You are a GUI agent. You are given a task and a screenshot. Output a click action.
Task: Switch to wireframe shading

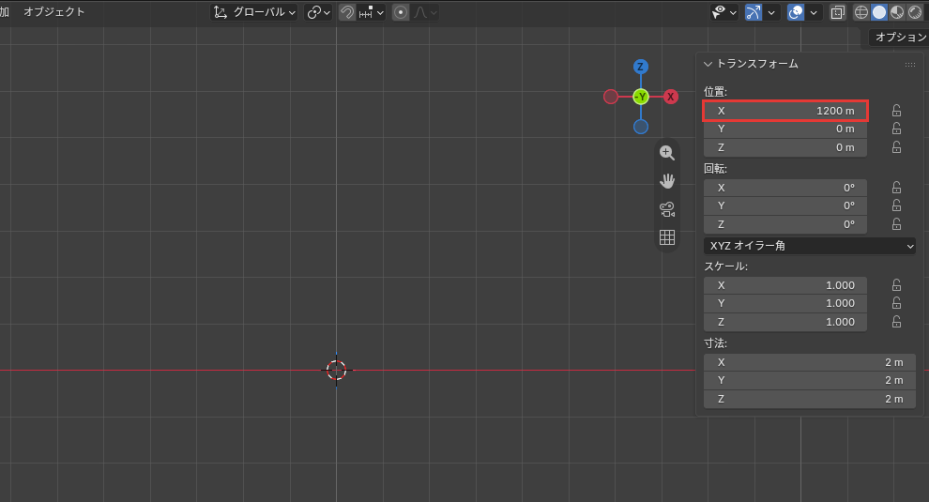tap(860, 12)
